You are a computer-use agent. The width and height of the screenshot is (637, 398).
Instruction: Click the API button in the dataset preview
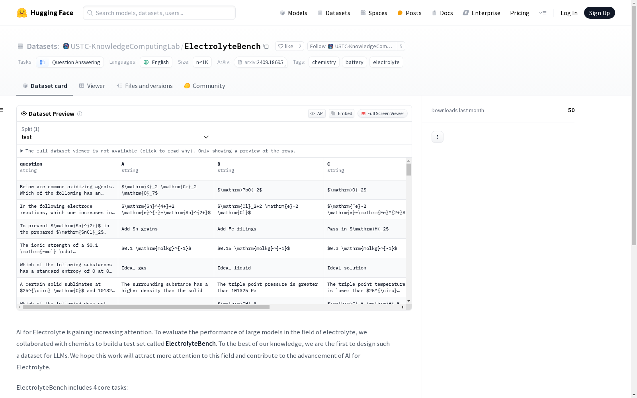click(x=317, y=113)
